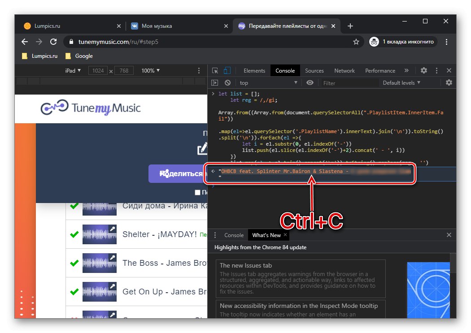Close the DevTools panel
This screenshot has width=471, height=333.
(449, 70)
